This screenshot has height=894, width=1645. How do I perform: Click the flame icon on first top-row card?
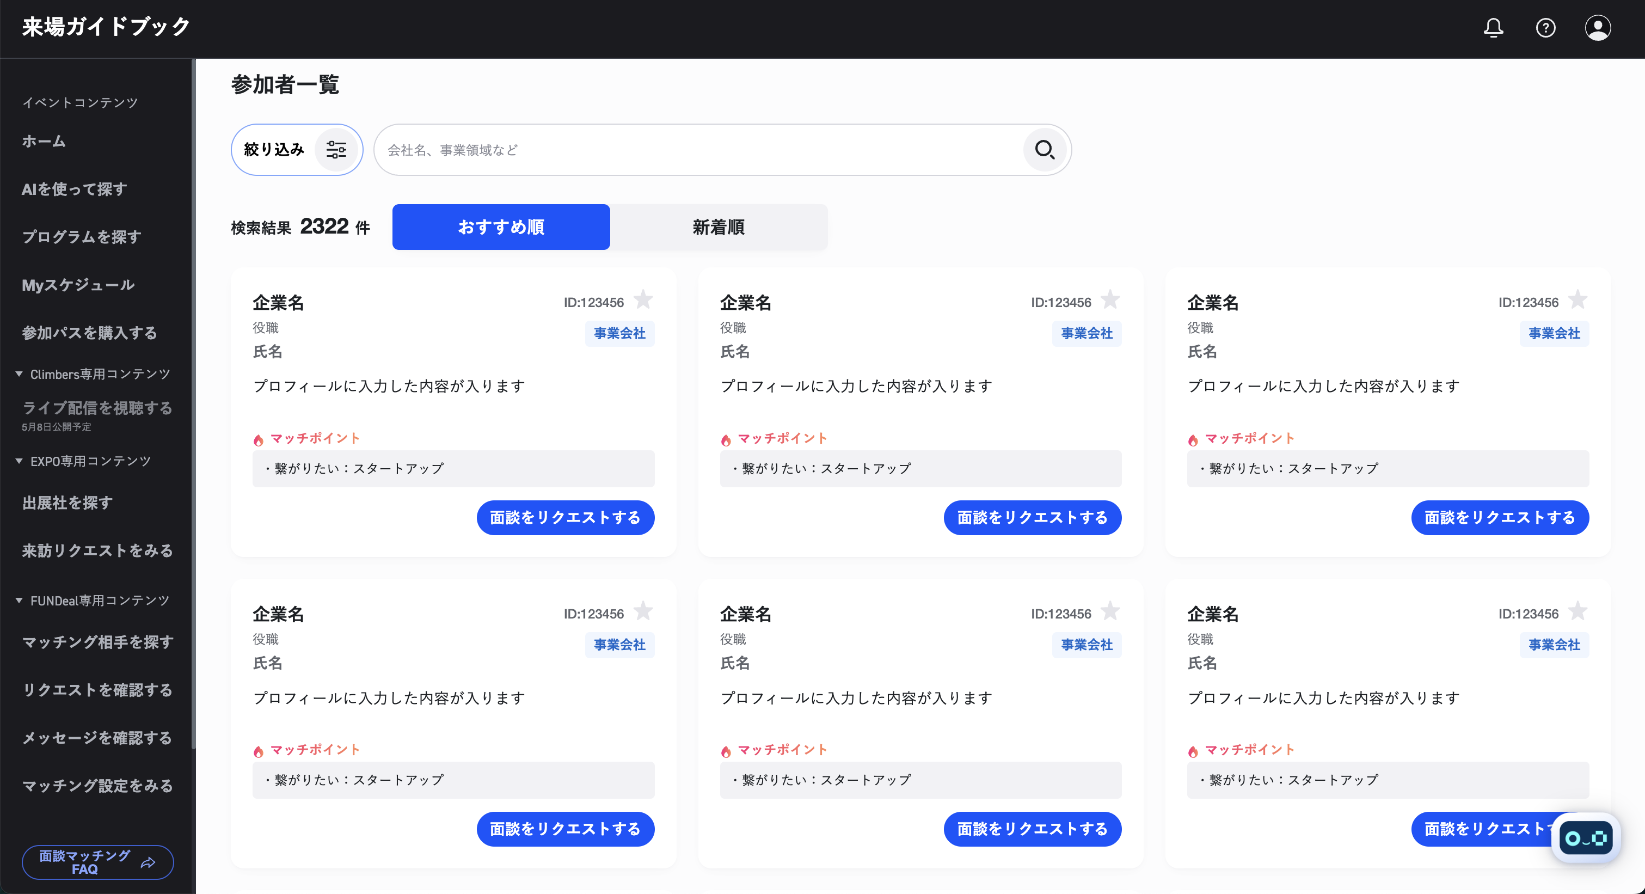[x=259, y=439]
